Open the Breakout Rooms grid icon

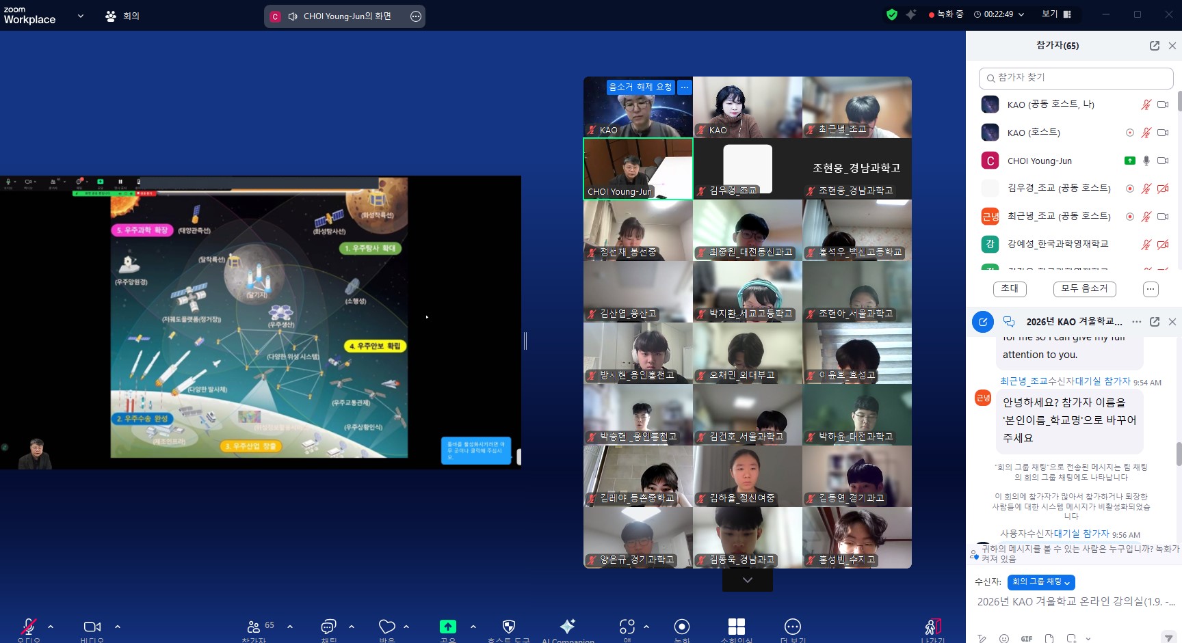[x=737, y=627]
